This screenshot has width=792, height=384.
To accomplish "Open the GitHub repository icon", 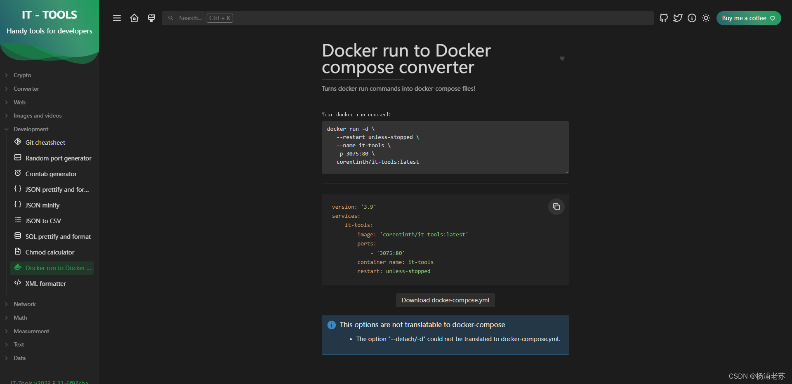I will 664,18.
